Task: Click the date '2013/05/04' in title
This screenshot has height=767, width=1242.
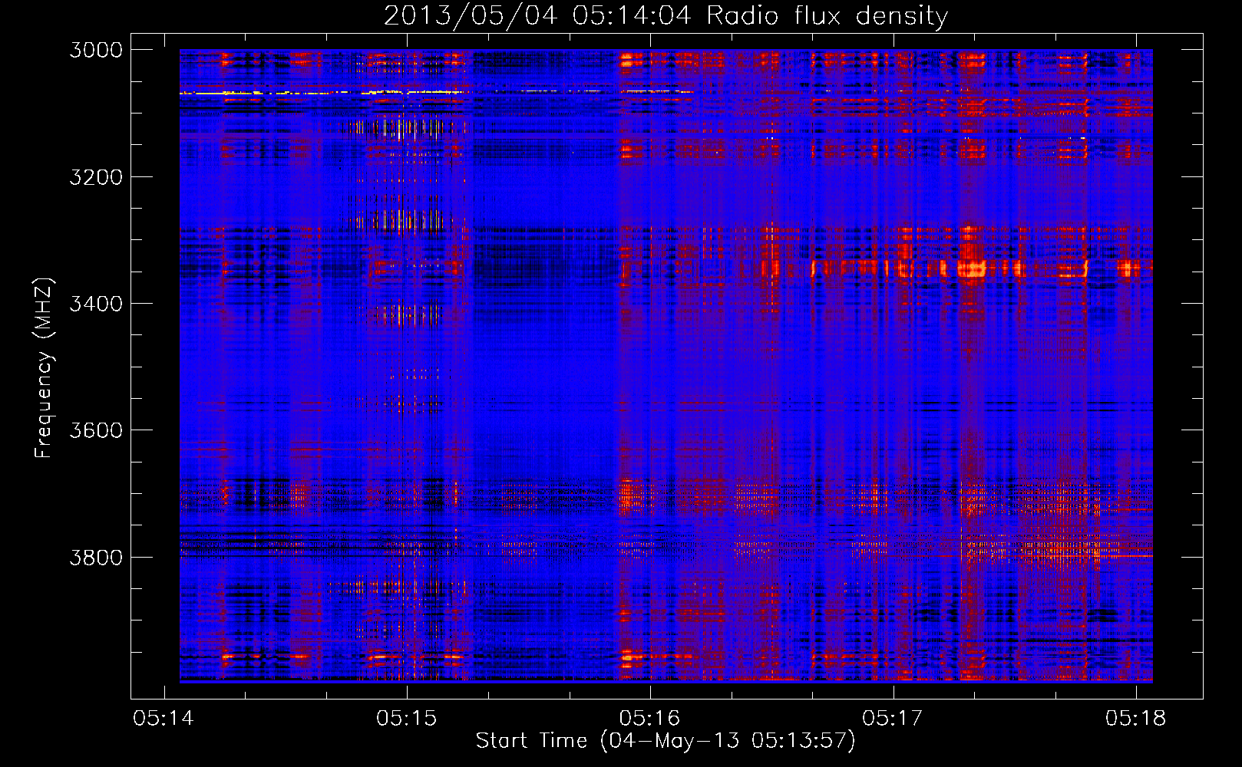Action: tap(471, 15)
